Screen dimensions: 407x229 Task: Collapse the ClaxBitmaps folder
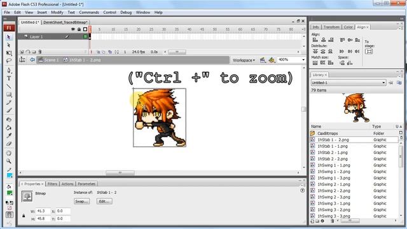tap(312, 133)
